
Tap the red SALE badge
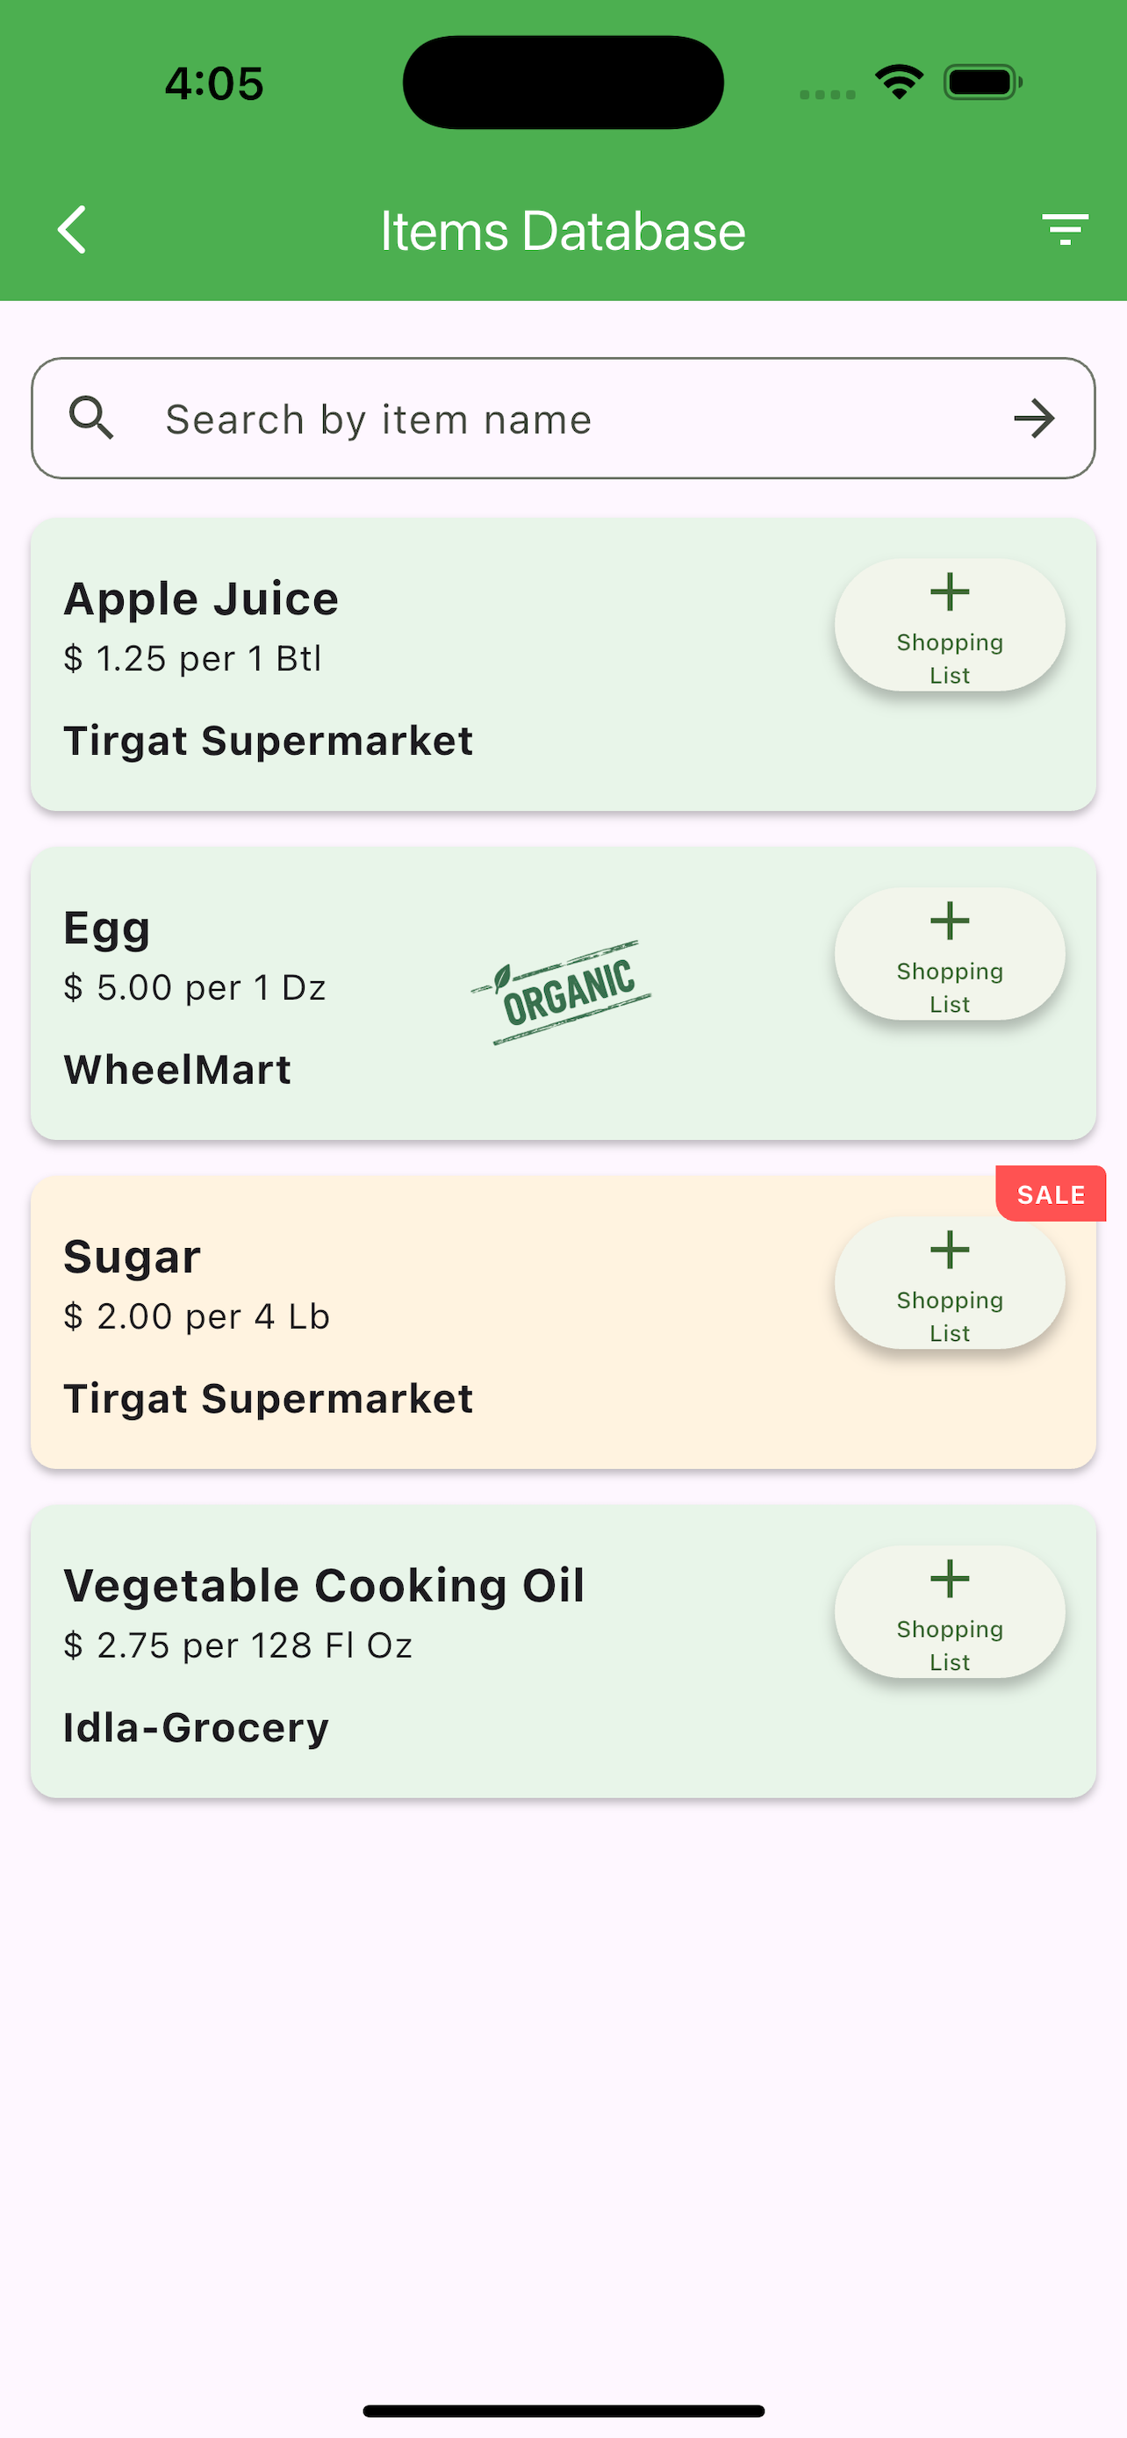click(x=1051, y=1194)
